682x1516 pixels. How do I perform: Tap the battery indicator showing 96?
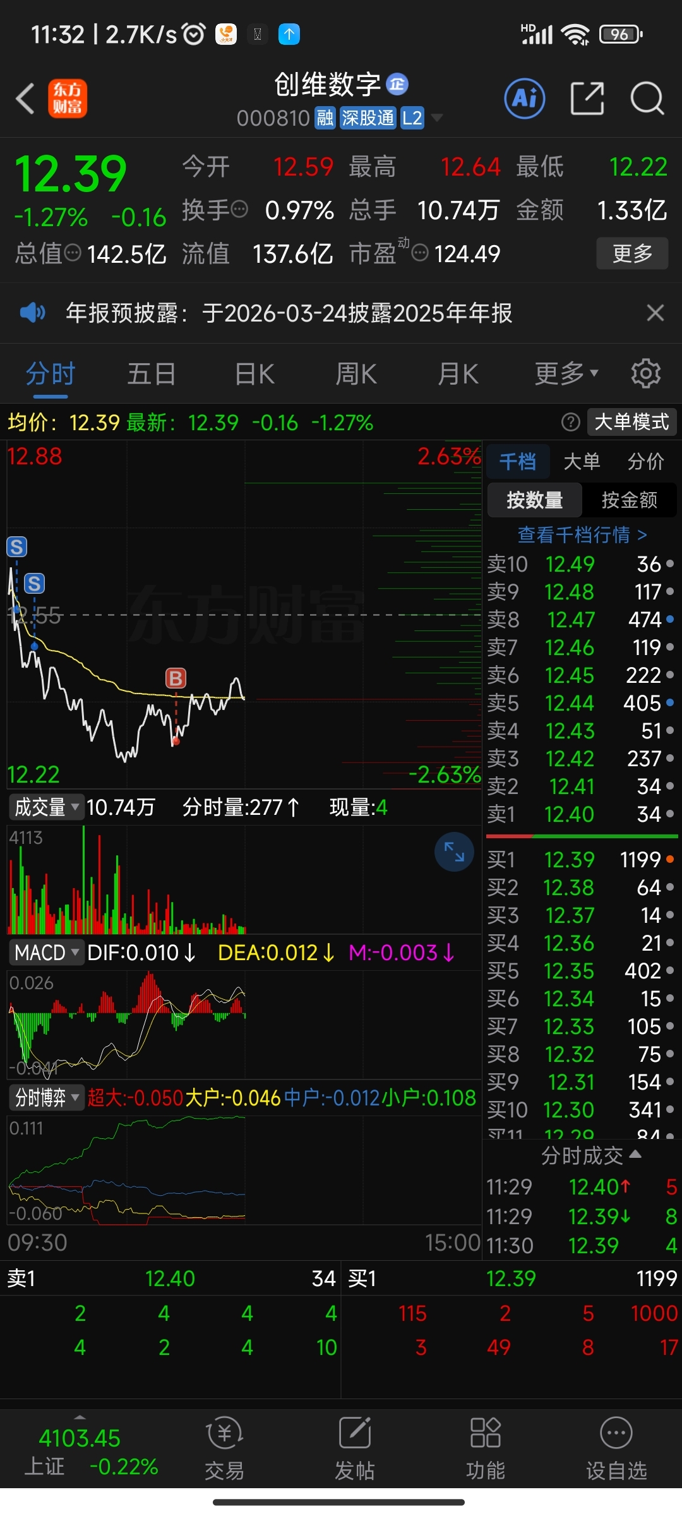pos(621,34)
